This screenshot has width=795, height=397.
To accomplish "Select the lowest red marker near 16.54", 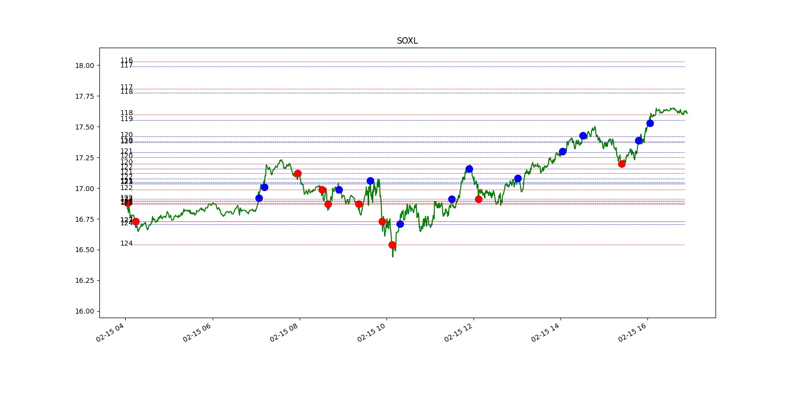I will [x=392, y=245].
